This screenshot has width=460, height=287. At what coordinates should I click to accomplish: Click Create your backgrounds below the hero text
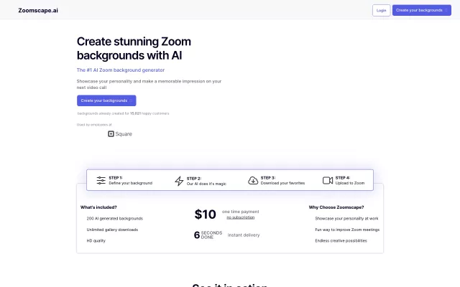pyautogui.click(x=106, y=100)
